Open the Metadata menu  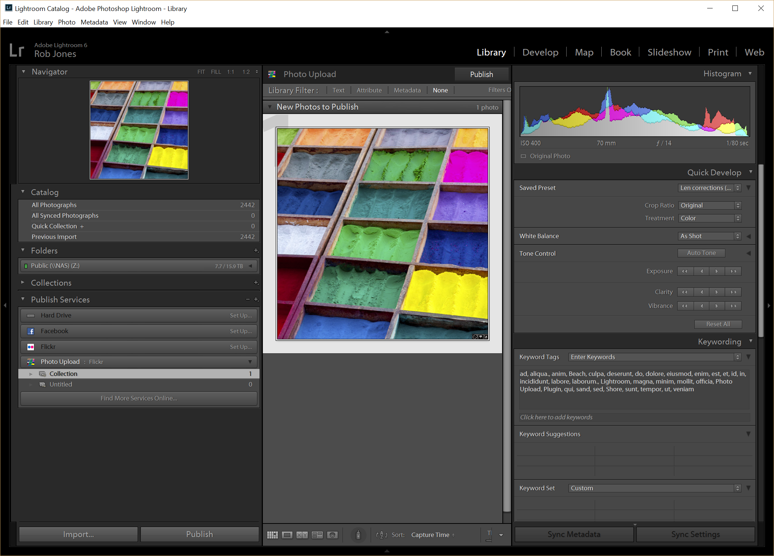[94, 22]
